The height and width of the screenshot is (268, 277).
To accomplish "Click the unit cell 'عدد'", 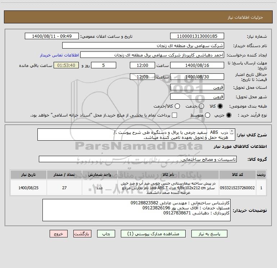I will click(100, 188).
